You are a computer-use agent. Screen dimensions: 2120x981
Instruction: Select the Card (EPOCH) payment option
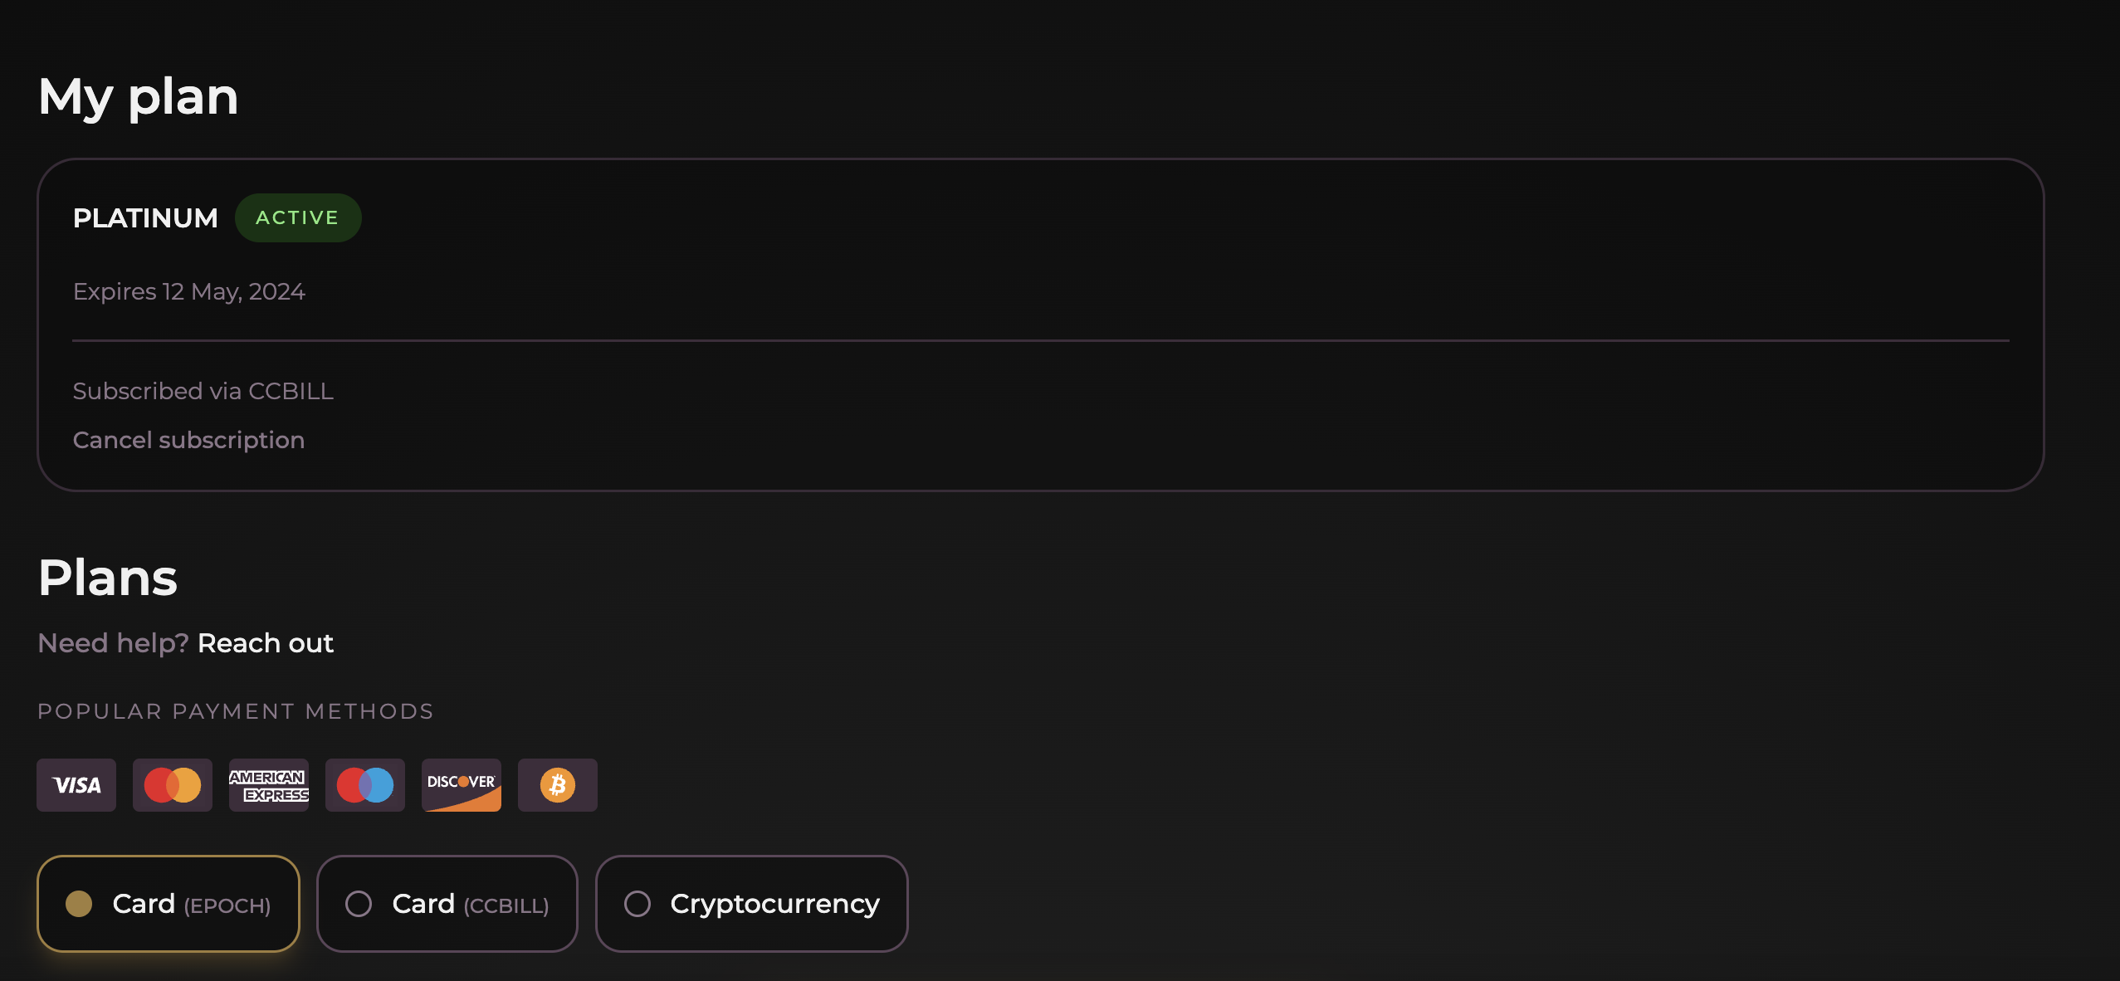[x=169, y=903]
